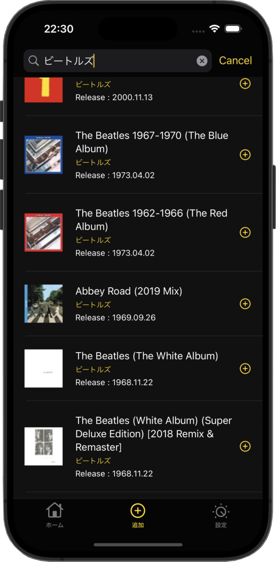Open Abbey Road album cover thumbnail
This screenshot has width=276, height=562.
click(44, 304)
